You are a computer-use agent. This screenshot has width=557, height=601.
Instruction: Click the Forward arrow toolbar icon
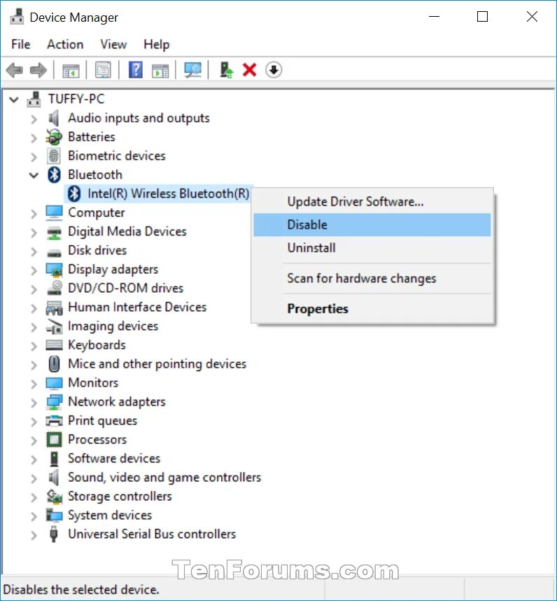click(38, 70)
